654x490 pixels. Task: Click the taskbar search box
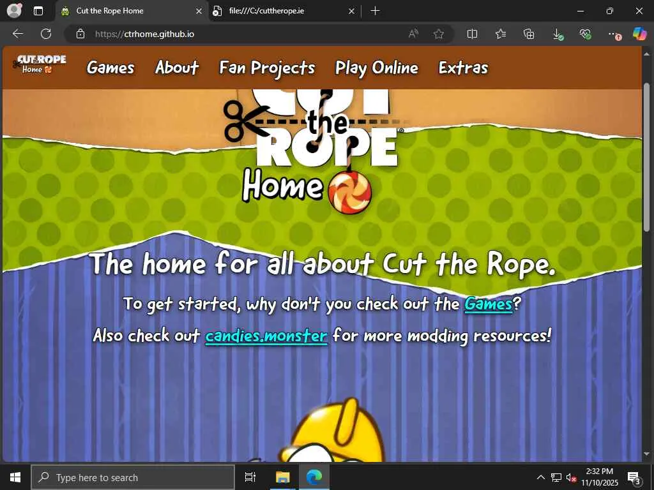pyautogui.click(x=133, y=477)
